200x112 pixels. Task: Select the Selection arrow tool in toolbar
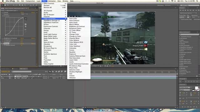[2, 5]
